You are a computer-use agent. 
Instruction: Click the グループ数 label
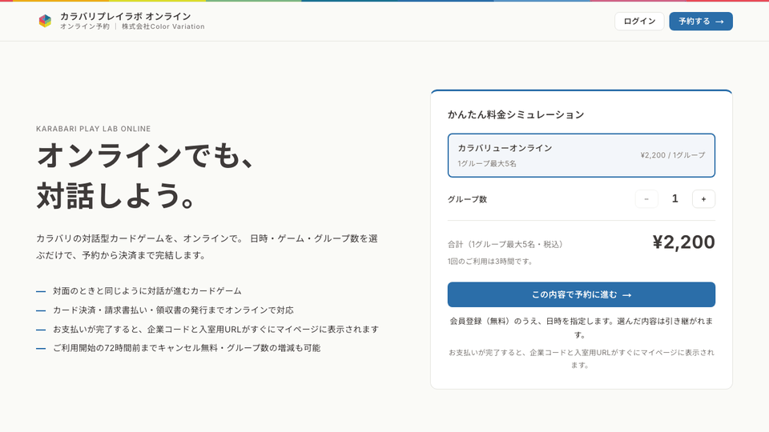467,199
